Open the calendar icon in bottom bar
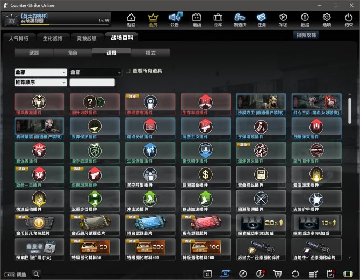 (207, 274)
